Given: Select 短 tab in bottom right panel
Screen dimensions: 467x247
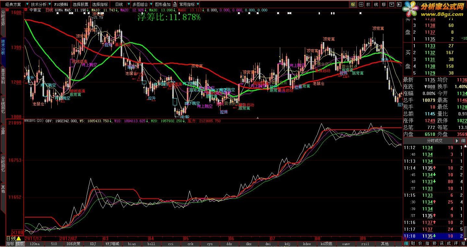Looking at the screenshot, I should pyautogui.click(x=463, y=243).
